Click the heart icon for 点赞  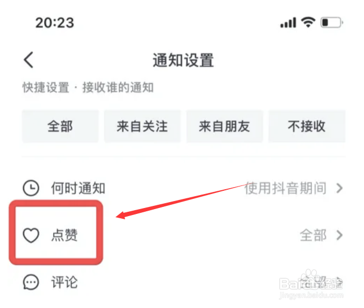point(31,235)
